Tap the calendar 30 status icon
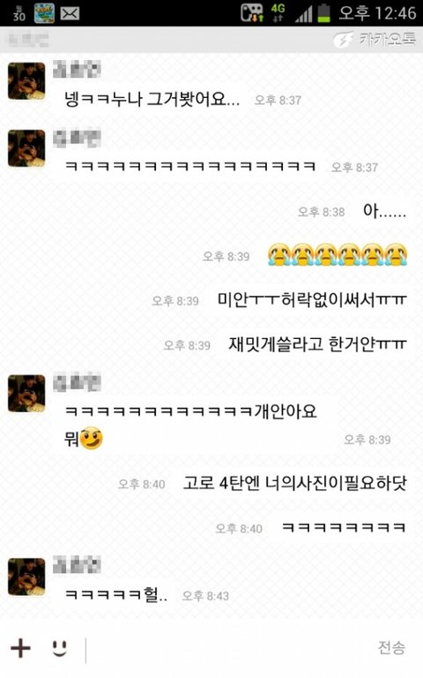 tap(19, 13)
